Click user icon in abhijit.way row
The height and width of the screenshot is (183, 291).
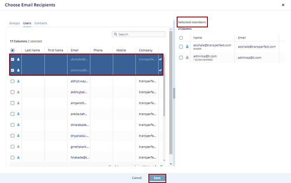pyautogui.click(x=18, y=81)
